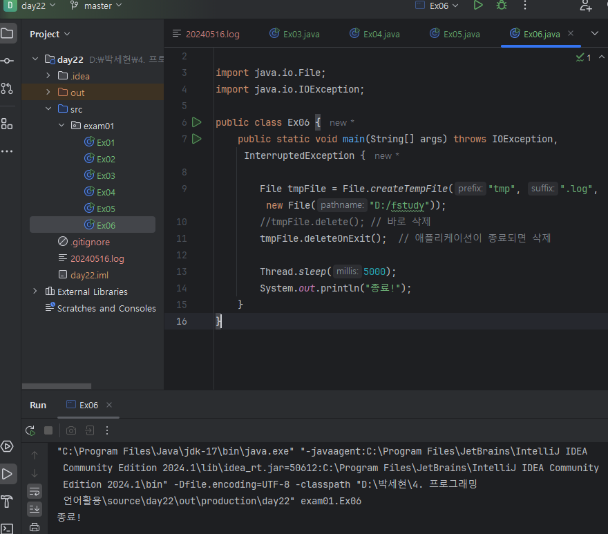Rerun Ex06 from Run panel toolbar
Screen dimensions: 608x534
30,430
